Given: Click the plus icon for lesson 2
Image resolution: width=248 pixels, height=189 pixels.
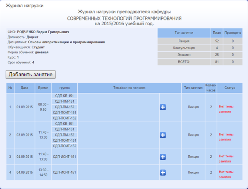Looking at the screenshot, I should pos(163,135).
